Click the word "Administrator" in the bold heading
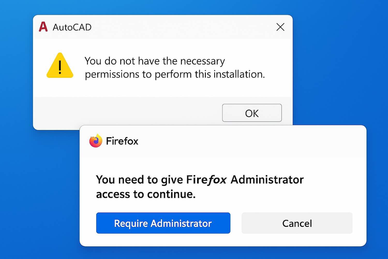 click(x=267, y=180)
